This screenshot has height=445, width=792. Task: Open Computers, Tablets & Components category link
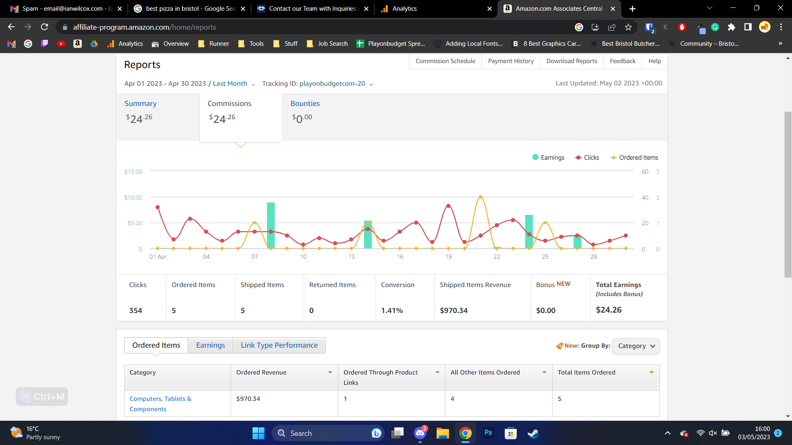[x=160, y=404]
